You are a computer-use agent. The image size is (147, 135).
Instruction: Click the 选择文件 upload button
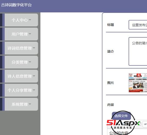click(x=121, y=116)
